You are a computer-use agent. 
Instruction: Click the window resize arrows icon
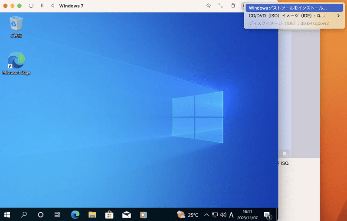pos(220,6)
